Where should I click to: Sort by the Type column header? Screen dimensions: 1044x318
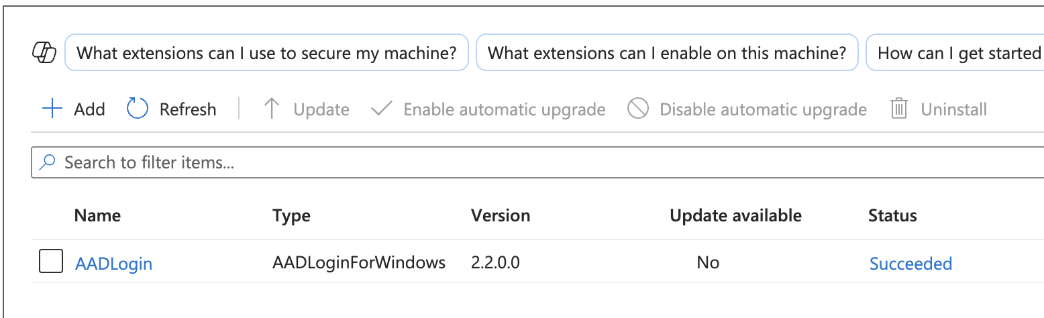pos(291,215)
